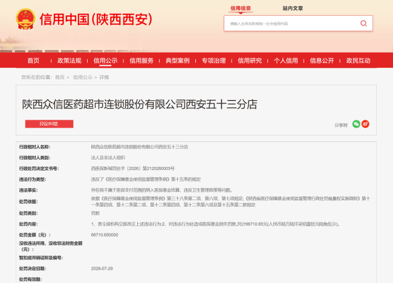Click the 处罚依据 legal basis text
The image size is (393, 283).
coord(230,201)
